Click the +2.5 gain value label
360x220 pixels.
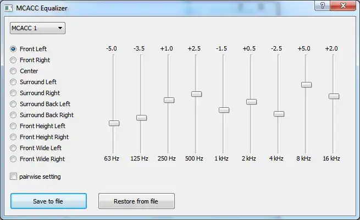click(x=194, y=49)
